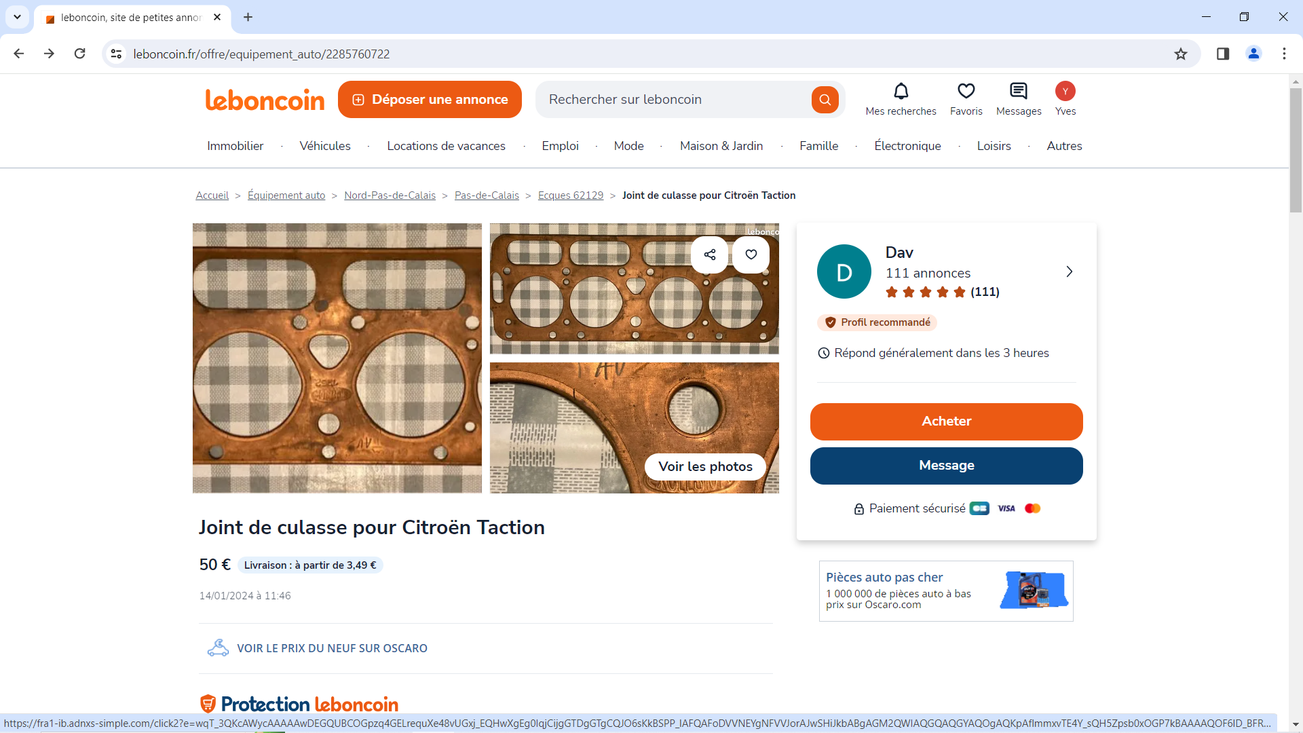This screenshot has width=1303, height=733.
Task: Open the Autres category
Action: [1064, 146]
